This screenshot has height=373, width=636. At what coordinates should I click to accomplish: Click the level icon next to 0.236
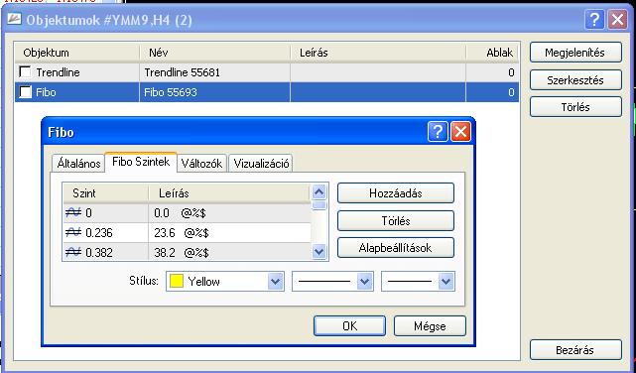(73, 232)
